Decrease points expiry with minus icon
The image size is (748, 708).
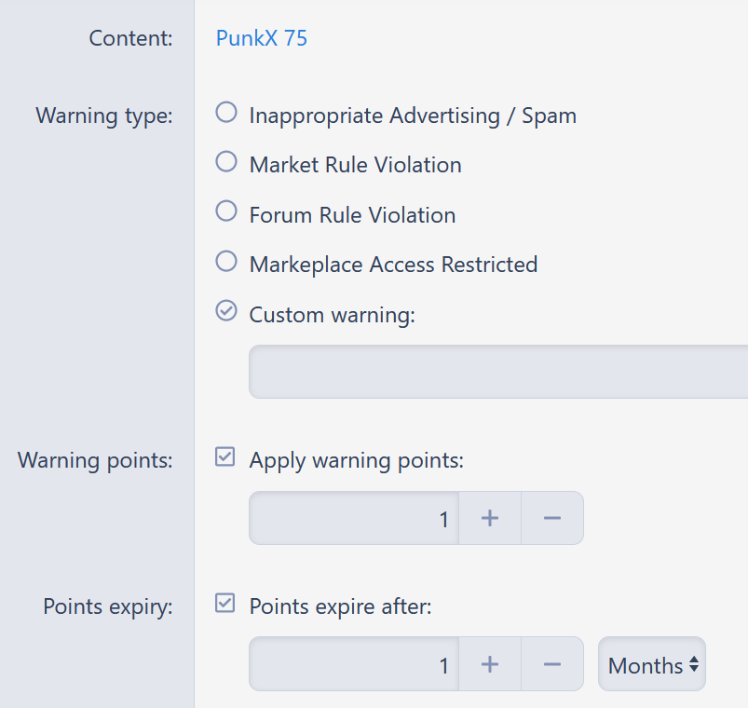552,664
